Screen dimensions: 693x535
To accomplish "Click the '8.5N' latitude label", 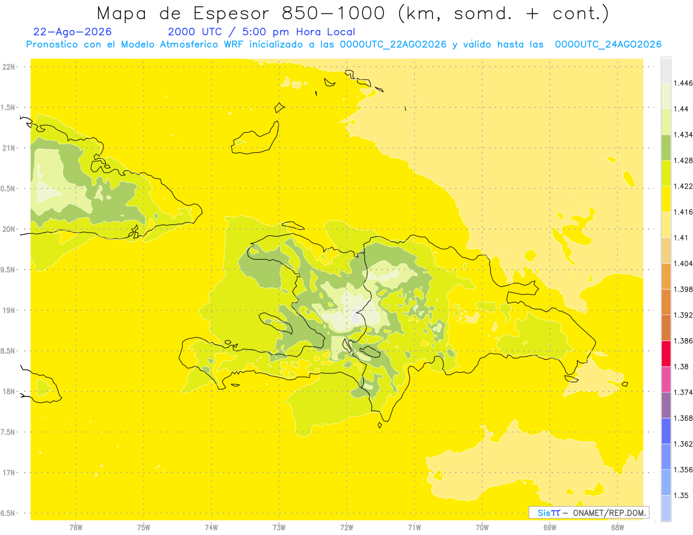I will [7, 351].
